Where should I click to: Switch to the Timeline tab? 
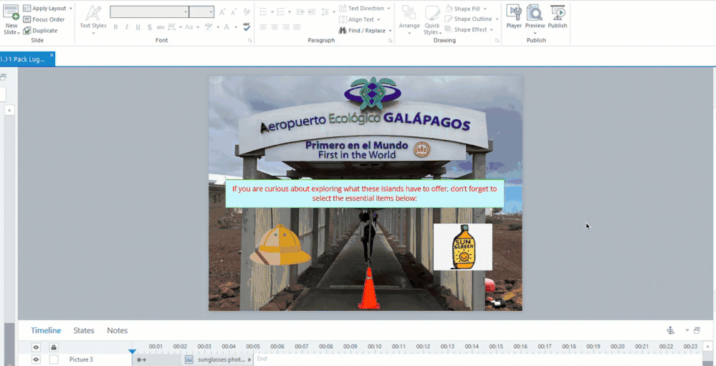(46, 330)
